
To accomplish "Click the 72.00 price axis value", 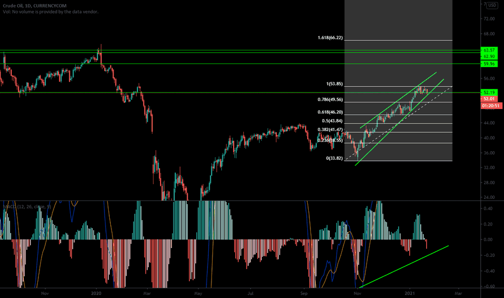I will (x=489, y=19).
